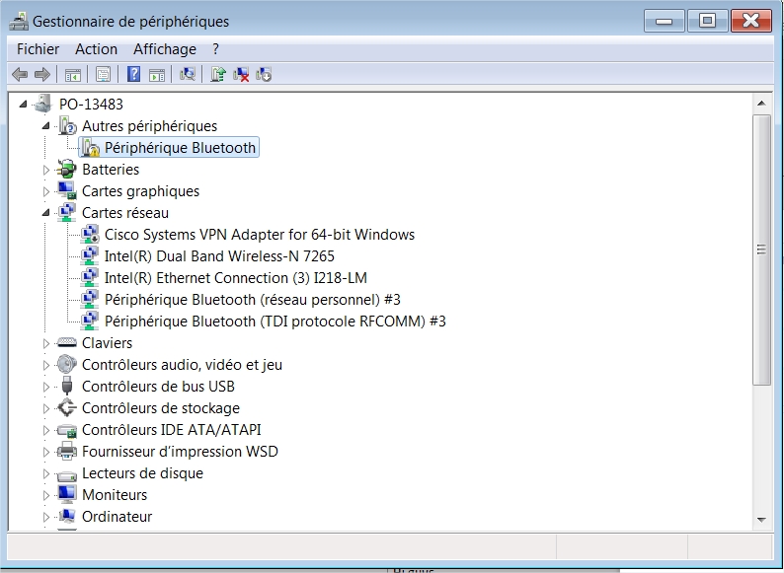Select Périphérique Bluetooth under Autres périphériques
The image size is (784, 573).
pos(180,148)
